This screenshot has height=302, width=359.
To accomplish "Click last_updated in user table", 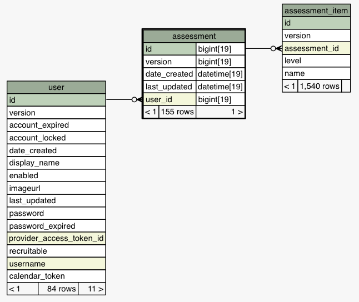I will point(56,200).
